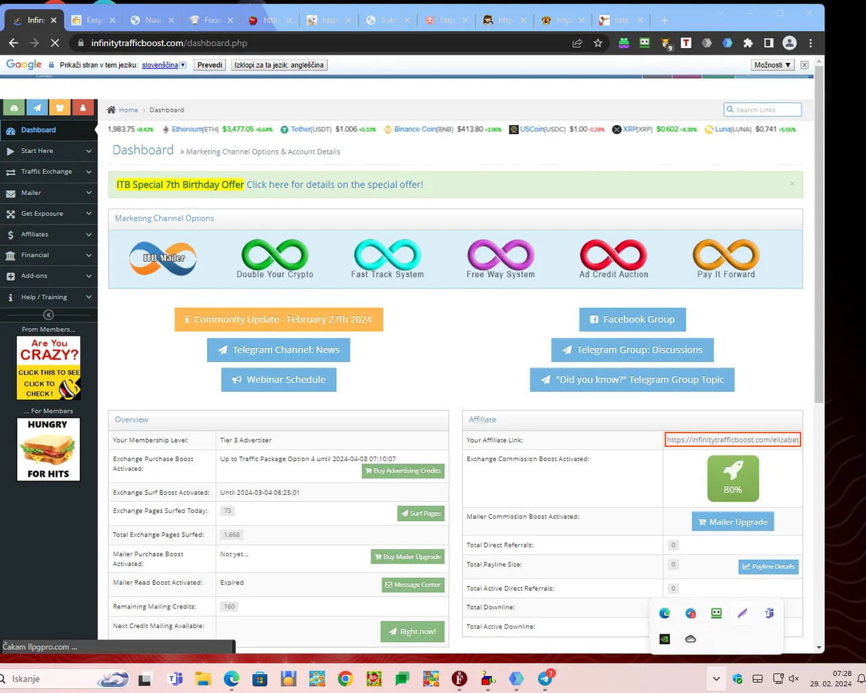Screen dimensions: 866x693
Task: Open the Facebook Group button
Action: tap(633, 319)
